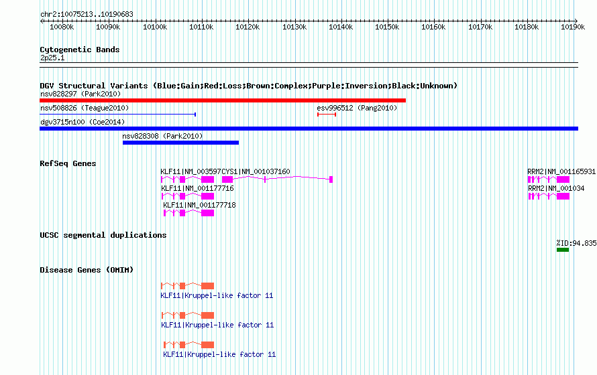Select the KLF11|NM_001177716 label
The image size is (597, 375).
click(197, 188)
